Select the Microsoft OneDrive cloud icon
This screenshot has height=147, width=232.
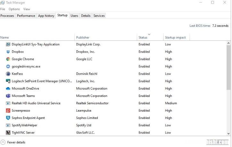point(8,88)
